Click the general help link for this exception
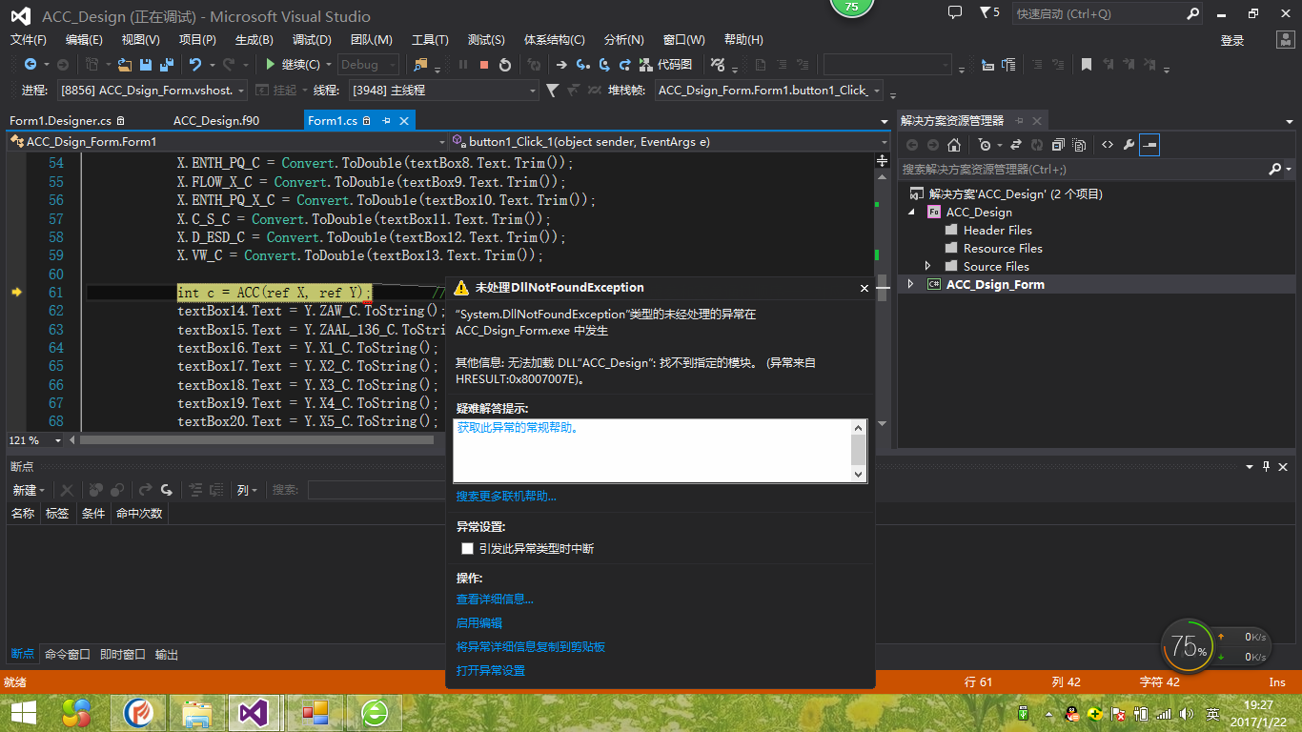Screen dimensions: 1302x732 518,428
